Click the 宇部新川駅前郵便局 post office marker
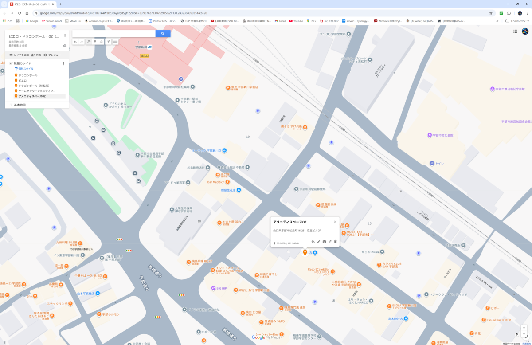The image size is (532, 345). 296,189
